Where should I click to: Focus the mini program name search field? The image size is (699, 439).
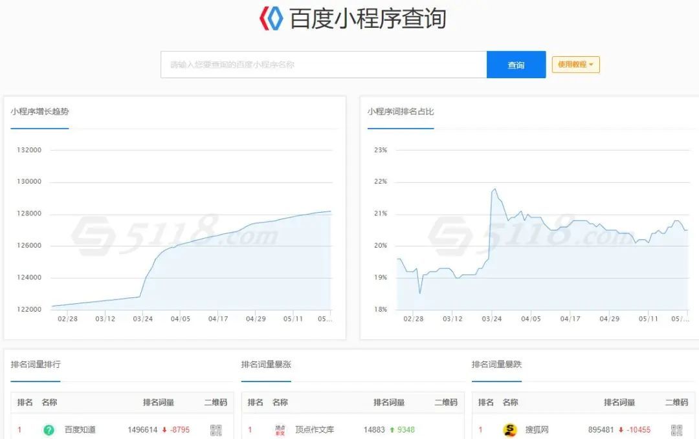324,65
